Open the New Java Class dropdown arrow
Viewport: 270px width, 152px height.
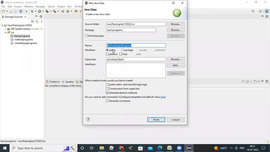[71, 11]
